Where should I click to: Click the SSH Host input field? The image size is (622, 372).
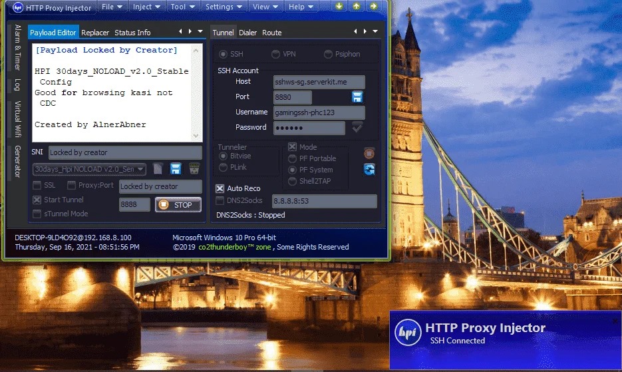(x=319, y=82)
